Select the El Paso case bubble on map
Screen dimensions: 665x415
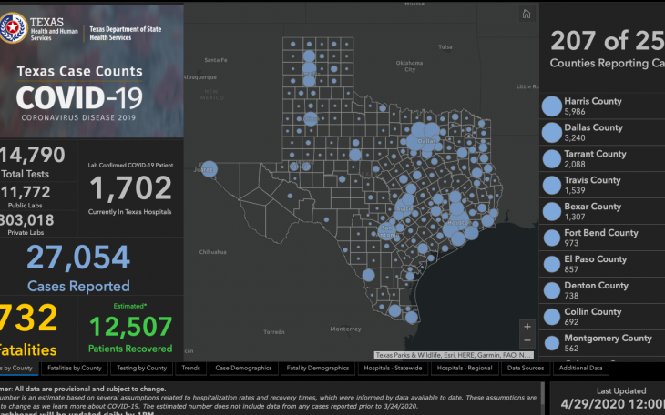point(209,169)
